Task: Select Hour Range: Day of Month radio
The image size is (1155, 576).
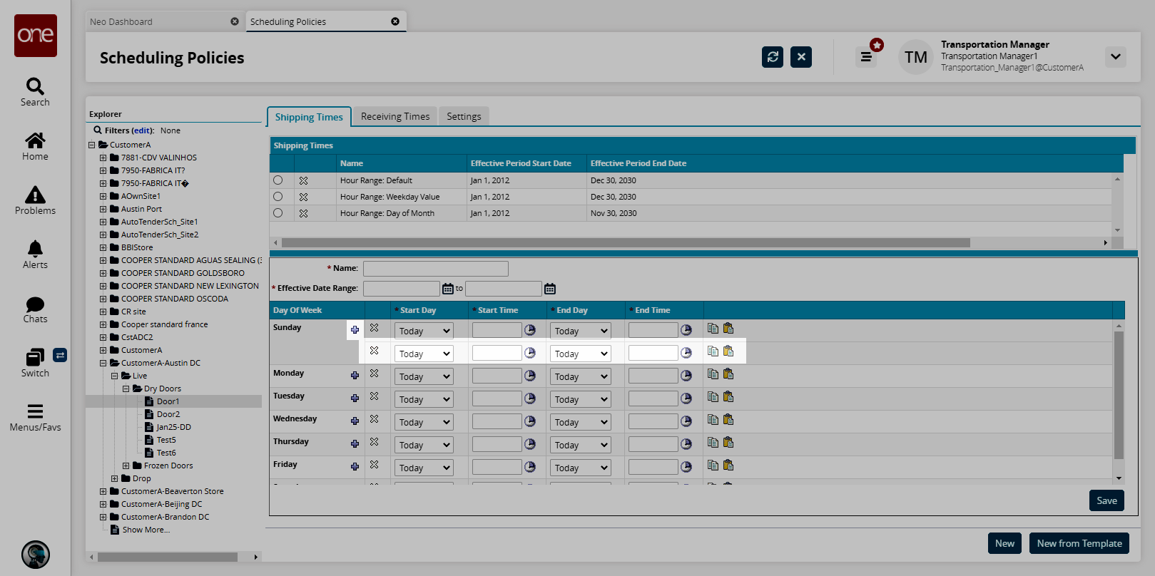Action: coord(278,213)
